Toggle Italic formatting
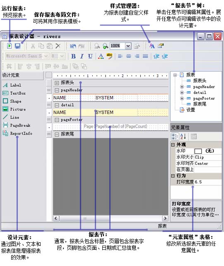224x266 pixels. tap(82, 56)
